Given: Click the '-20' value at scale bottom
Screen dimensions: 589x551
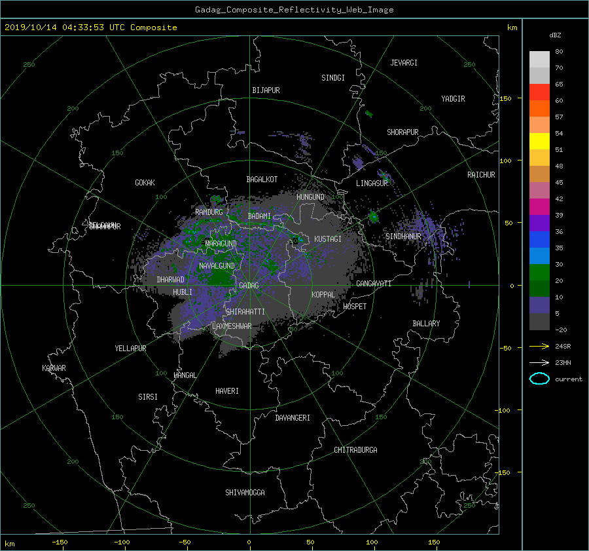Looking at the screenshot, I should coord(561,330).
